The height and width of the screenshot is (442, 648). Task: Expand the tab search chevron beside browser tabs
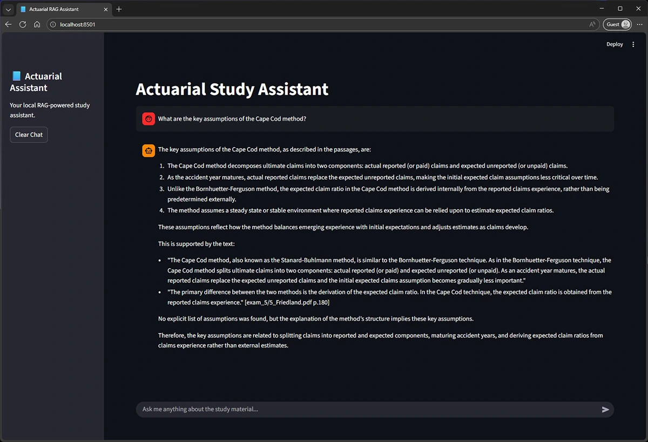(8, 9)
